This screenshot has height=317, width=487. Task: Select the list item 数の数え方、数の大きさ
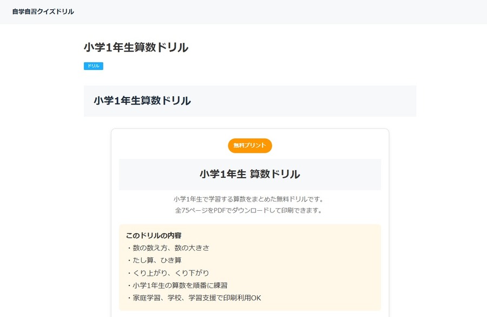coord(168,248)
